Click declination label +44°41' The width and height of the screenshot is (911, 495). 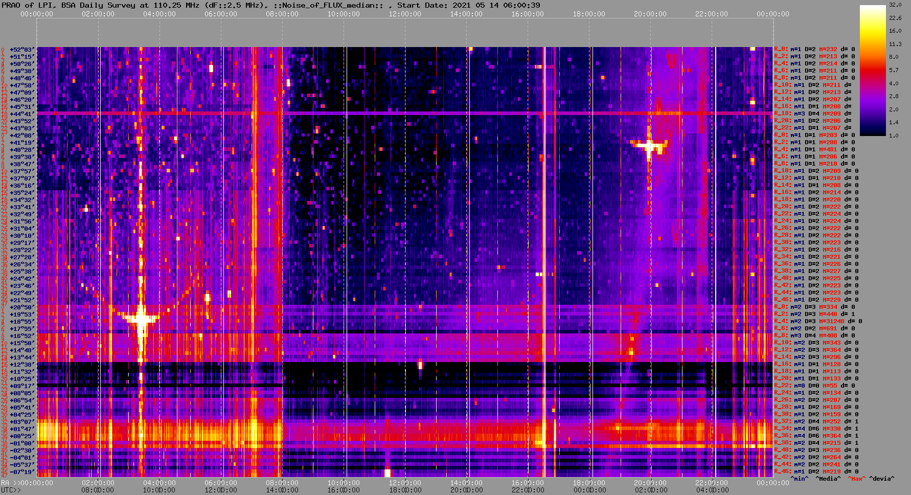[22, 114]
